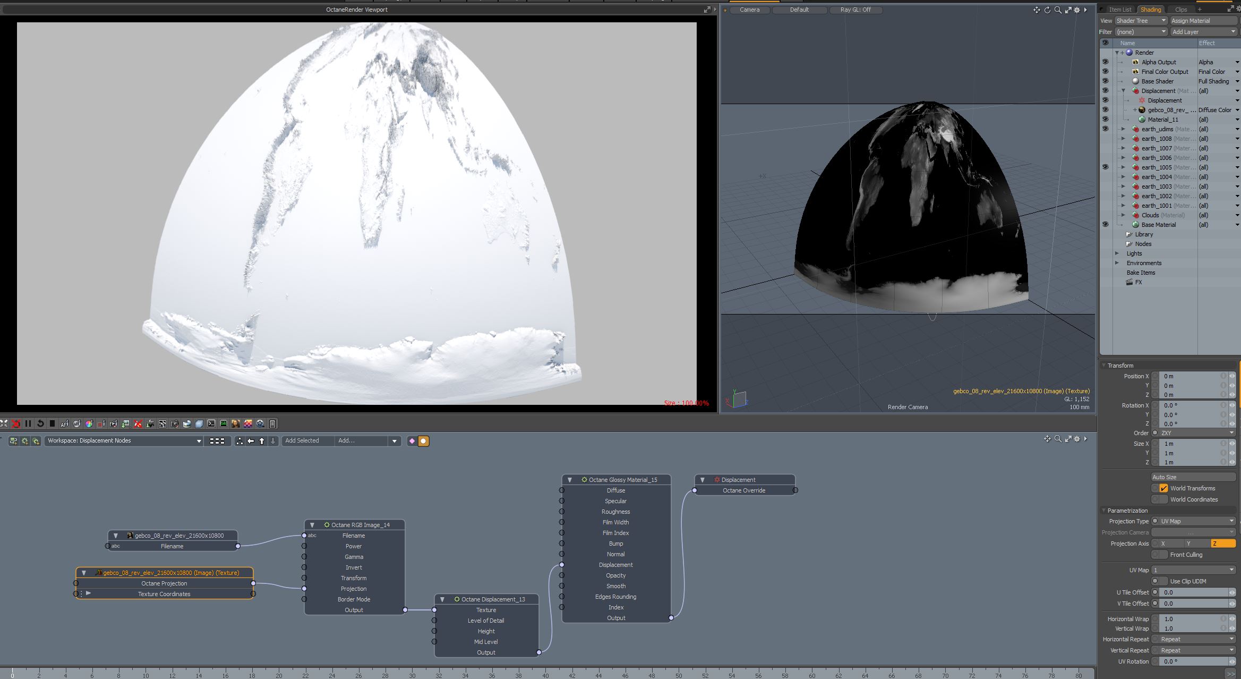Switch to the Item List tab

pos(1119,10)
